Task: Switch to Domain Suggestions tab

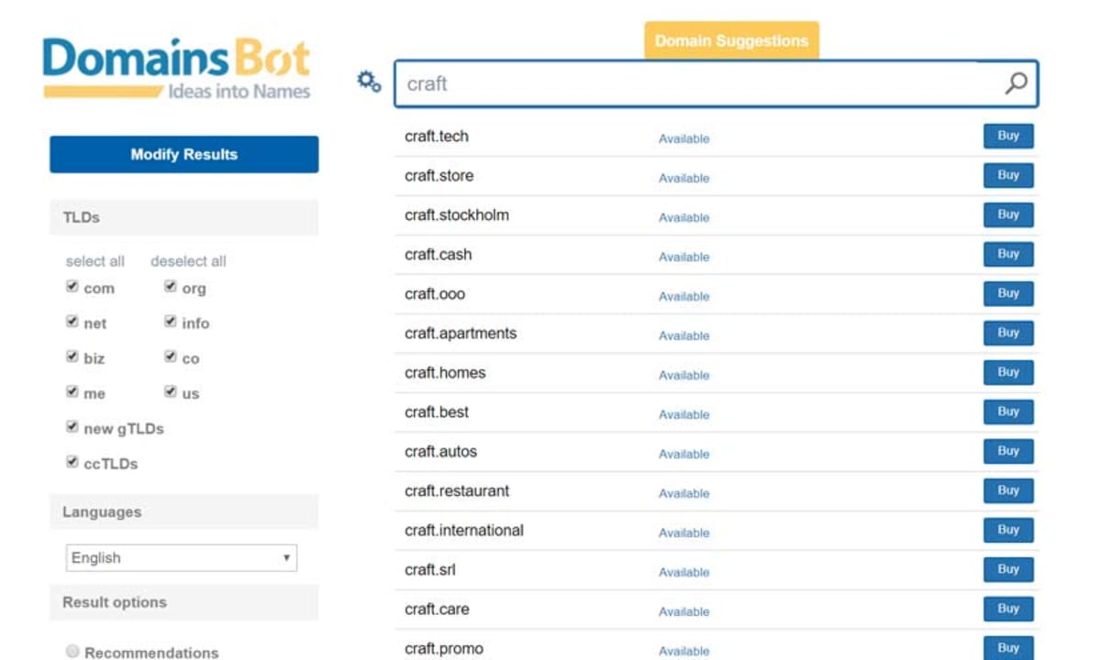Action: [731, 41]
